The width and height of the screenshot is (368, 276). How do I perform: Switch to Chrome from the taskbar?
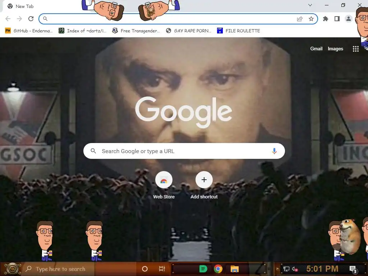[x=218, y=269]
